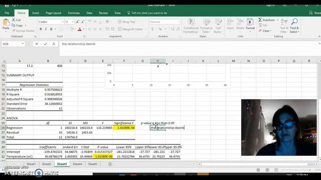Screen dimensions: 321x180
Task: Click the Tell me what you want to do box
Action: pyautogui.click(x=147, y=13)
